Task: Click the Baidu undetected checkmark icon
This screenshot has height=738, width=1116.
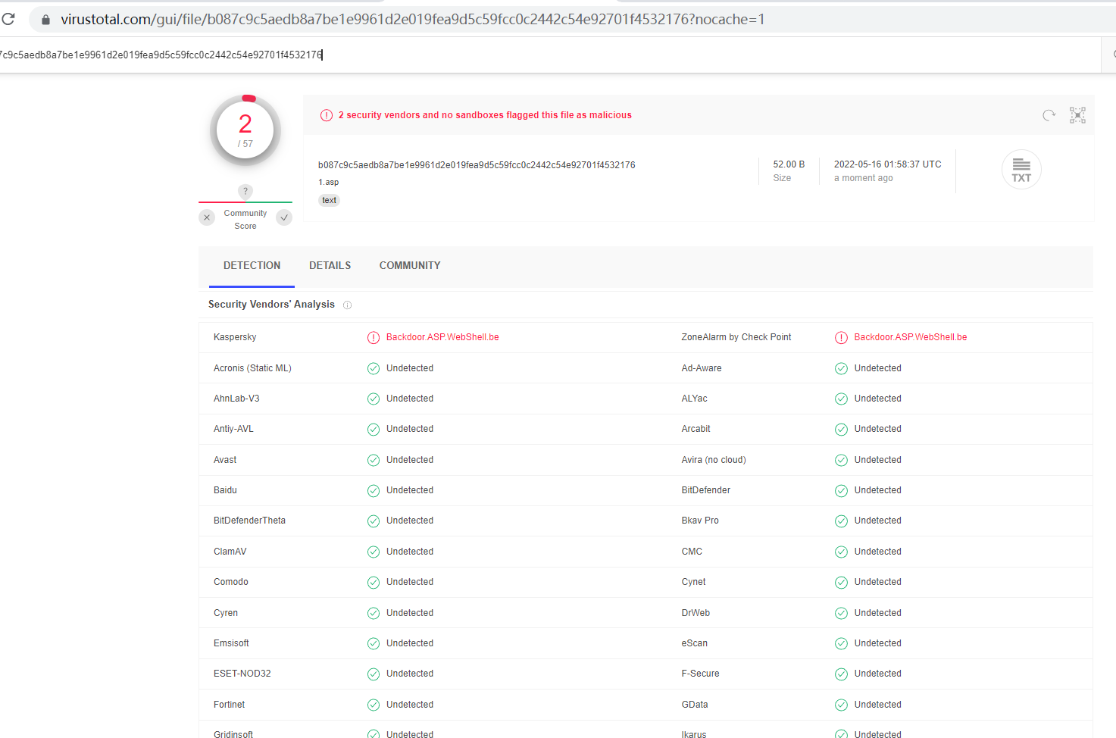Action: point(374,491)
